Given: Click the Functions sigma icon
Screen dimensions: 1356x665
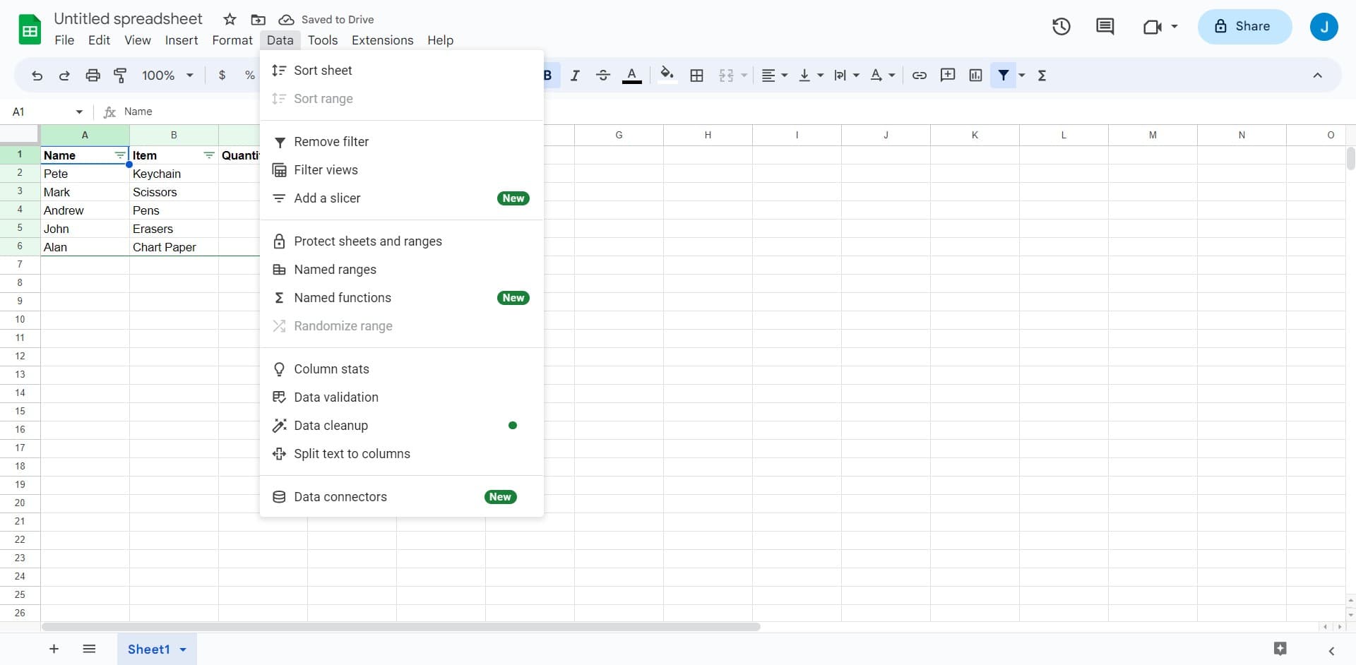Looking at the screenshot, I should (1043, 75).
